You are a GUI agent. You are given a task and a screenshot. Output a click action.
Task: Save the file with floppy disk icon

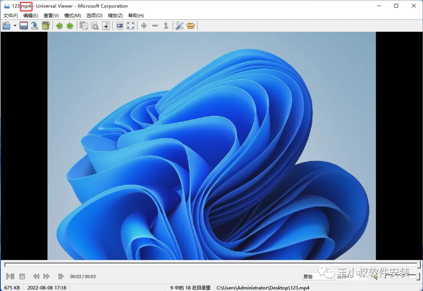pyautogui.click(x=24, y=26)
